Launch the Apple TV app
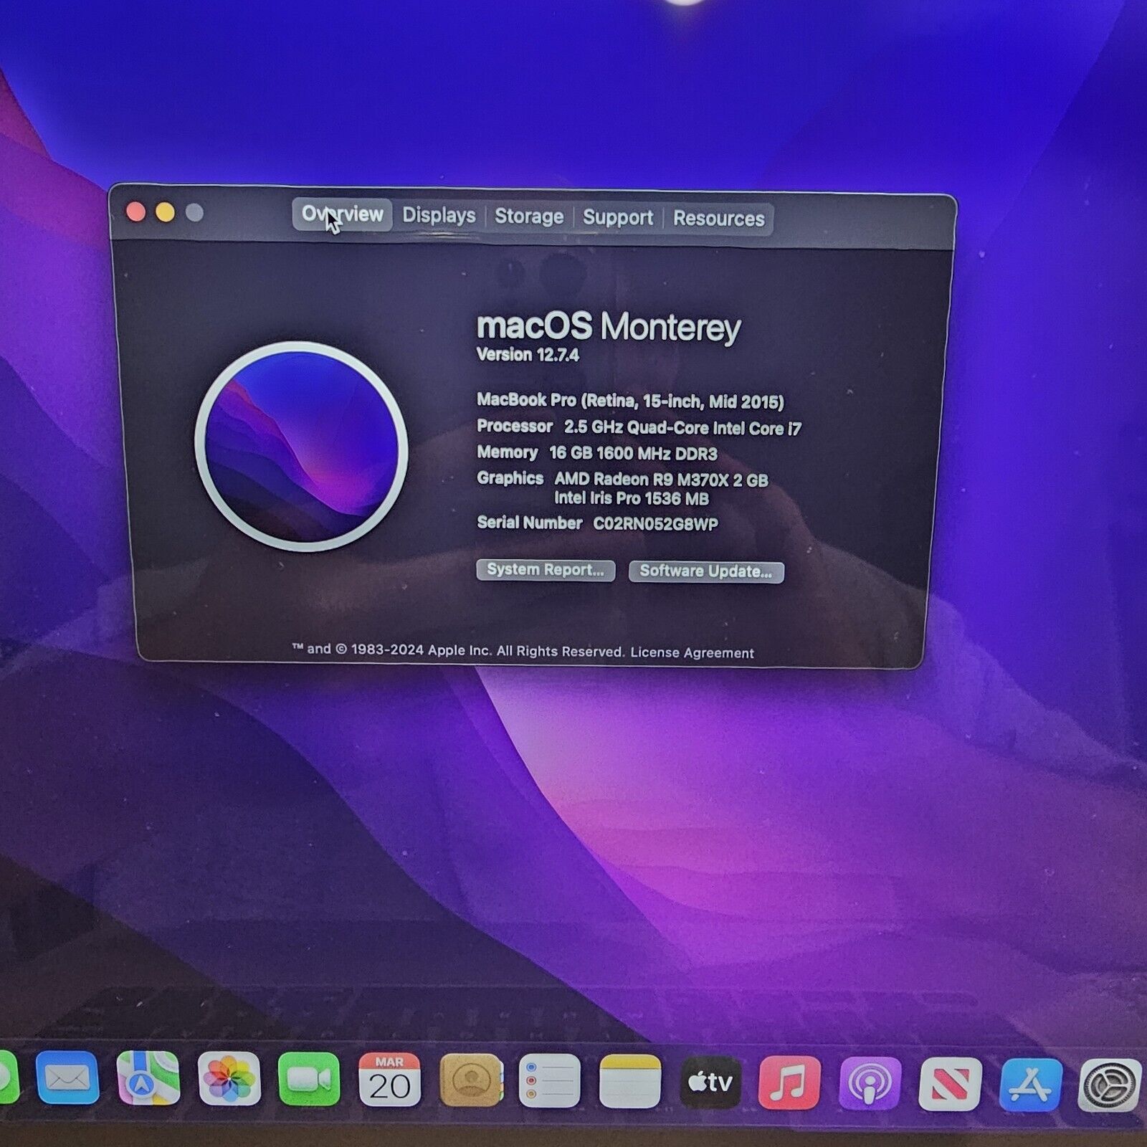 coord(710,1082)
